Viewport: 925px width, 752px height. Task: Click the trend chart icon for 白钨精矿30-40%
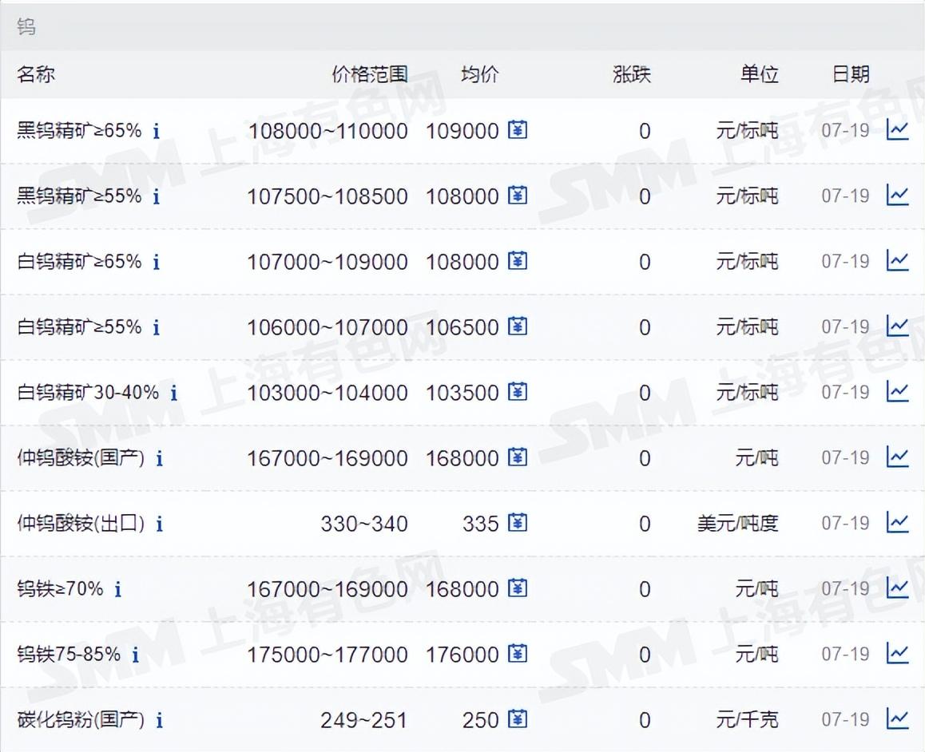[899, 392]
